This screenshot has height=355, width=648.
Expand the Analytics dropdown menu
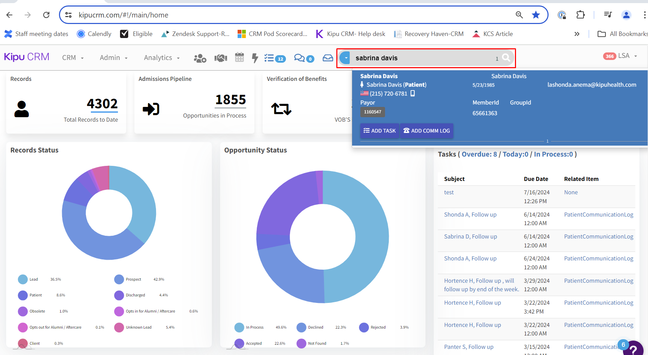(161, 58)
